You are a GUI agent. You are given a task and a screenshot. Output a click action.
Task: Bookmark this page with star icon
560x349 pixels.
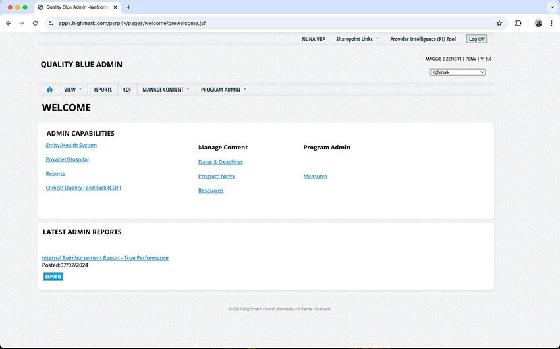499,23
